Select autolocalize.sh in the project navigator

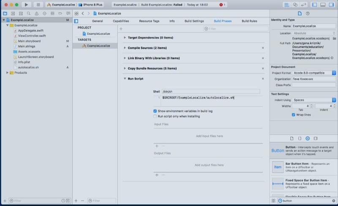(x=28, y=67)
